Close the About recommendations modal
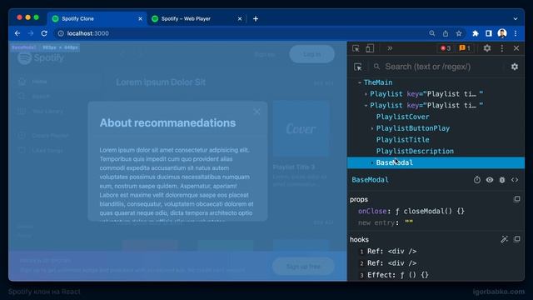Viewport: 533px width, 300px height. point(257,112)
